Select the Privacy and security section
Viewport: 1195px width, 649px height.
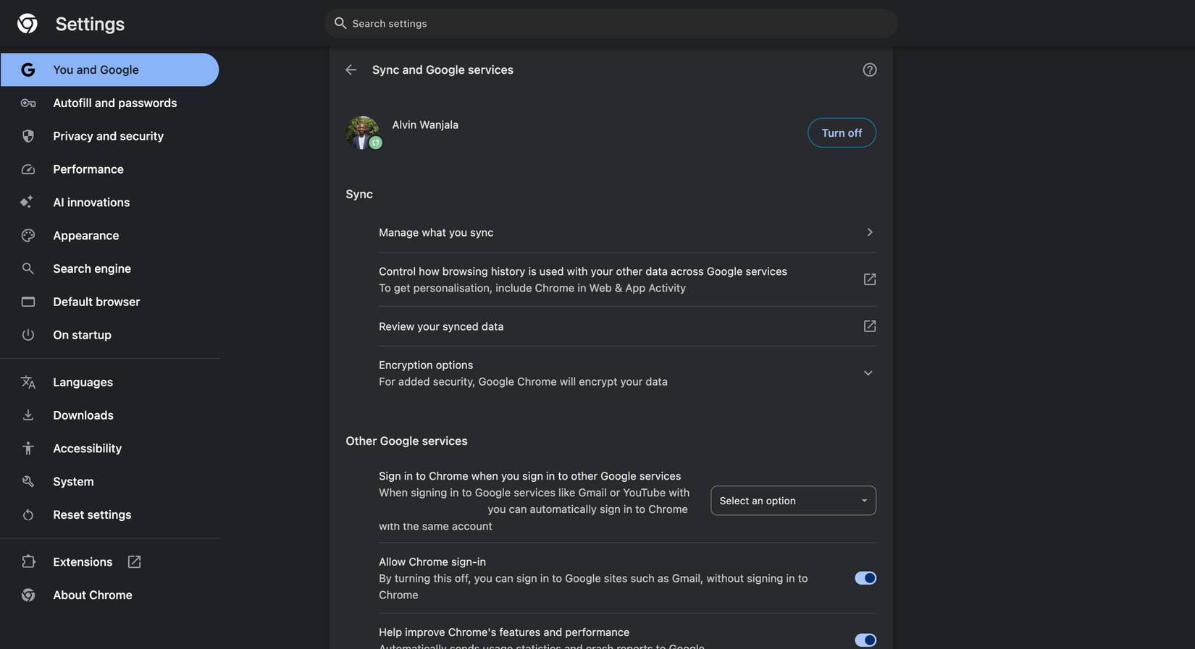point(108,135)
